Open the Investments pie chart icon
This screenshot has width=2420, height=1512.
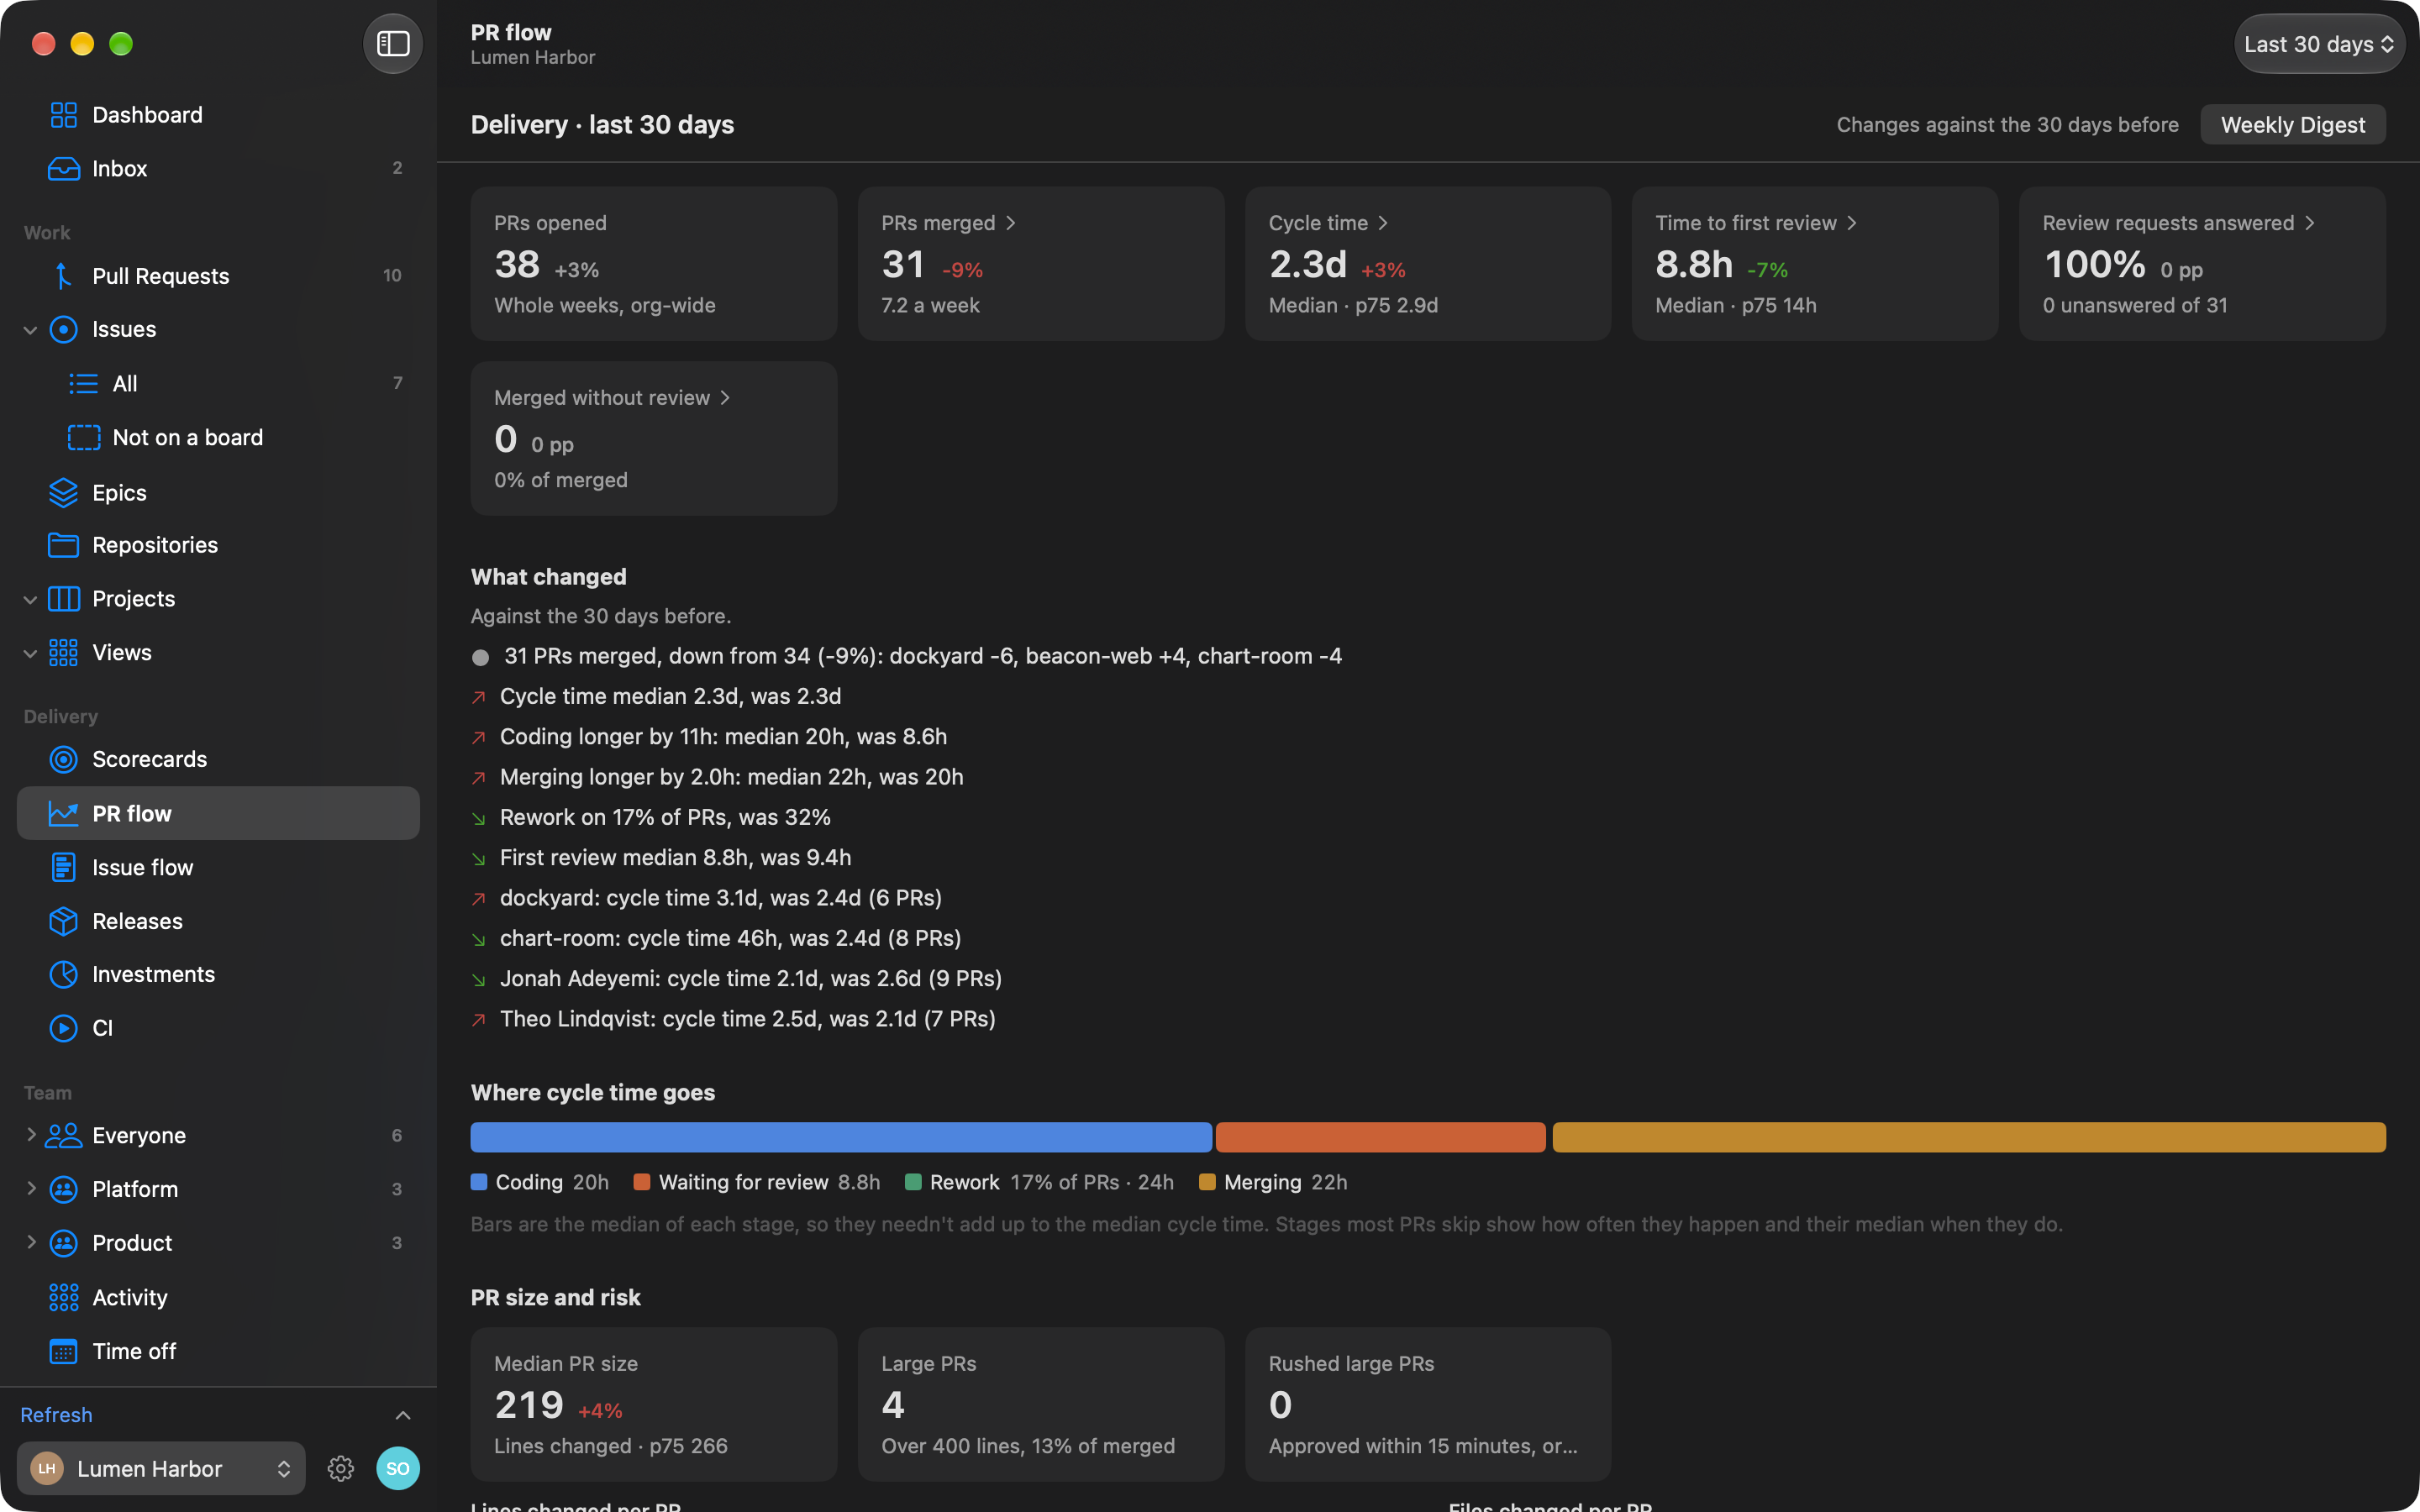(x=63, y=974)
